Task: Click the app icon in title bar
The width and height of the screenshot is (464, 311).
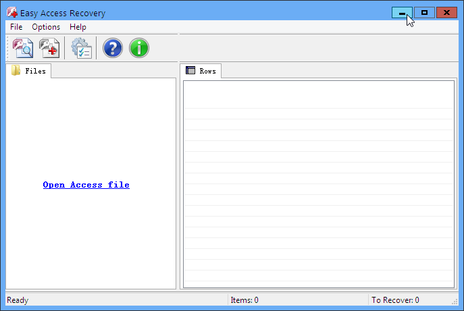Action: pos(11,13)
